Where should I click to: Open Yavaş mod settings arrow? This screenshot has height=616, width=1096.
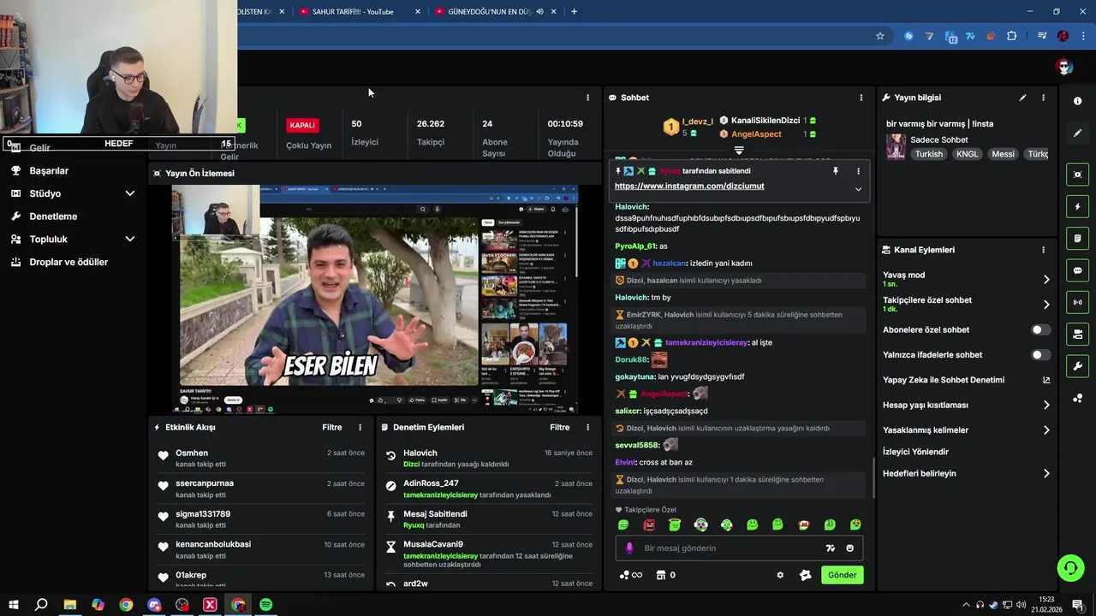point(1046,279)
